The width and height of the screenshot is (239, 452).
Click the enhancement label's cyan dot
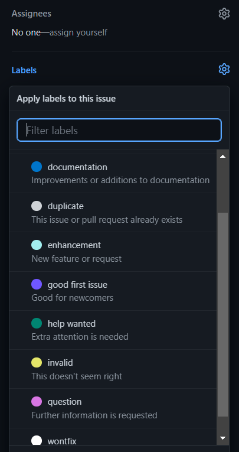point(37,245)
